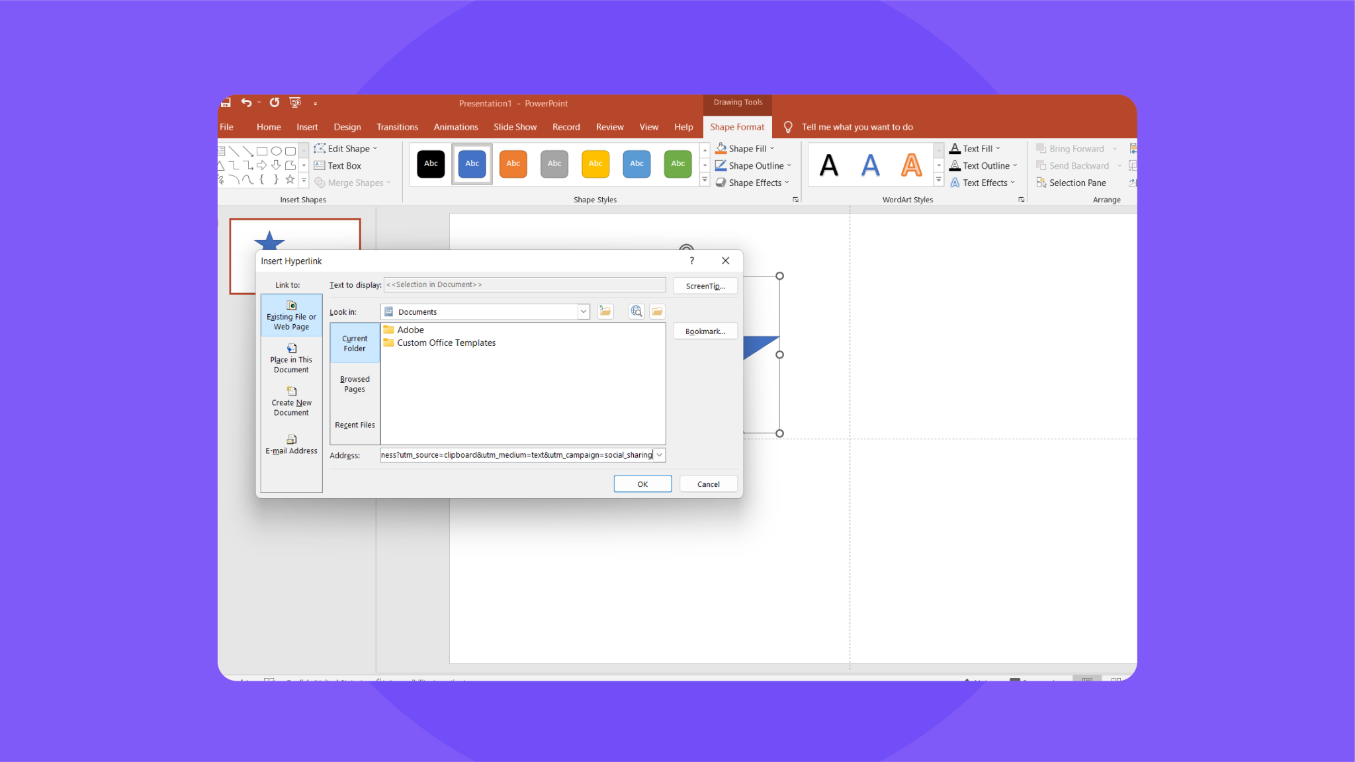Switch to Browsed Pages view
The width and height of the screenshot is (1355, 762).
pos(355,384)
